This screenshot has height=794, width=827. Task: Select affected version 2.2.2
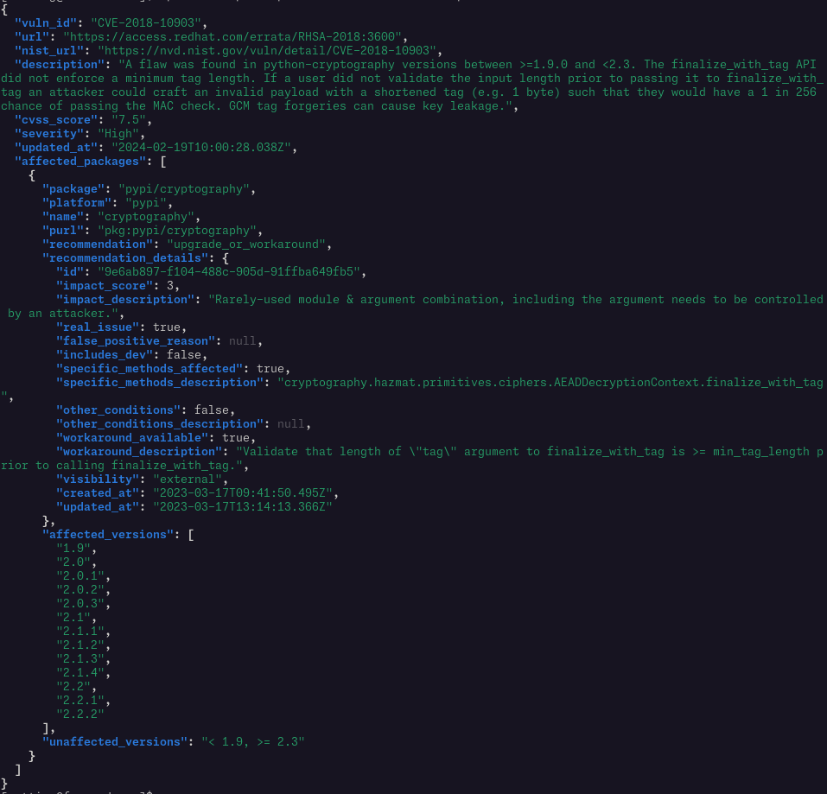(80, 714)
